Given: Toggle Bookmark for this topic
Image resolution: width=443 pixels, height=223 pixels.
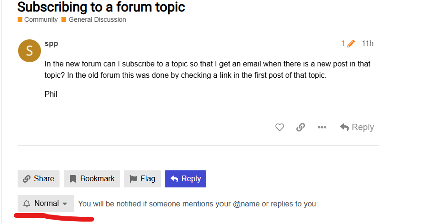Looking at the screenshot, I should click(x=92, y=179).
